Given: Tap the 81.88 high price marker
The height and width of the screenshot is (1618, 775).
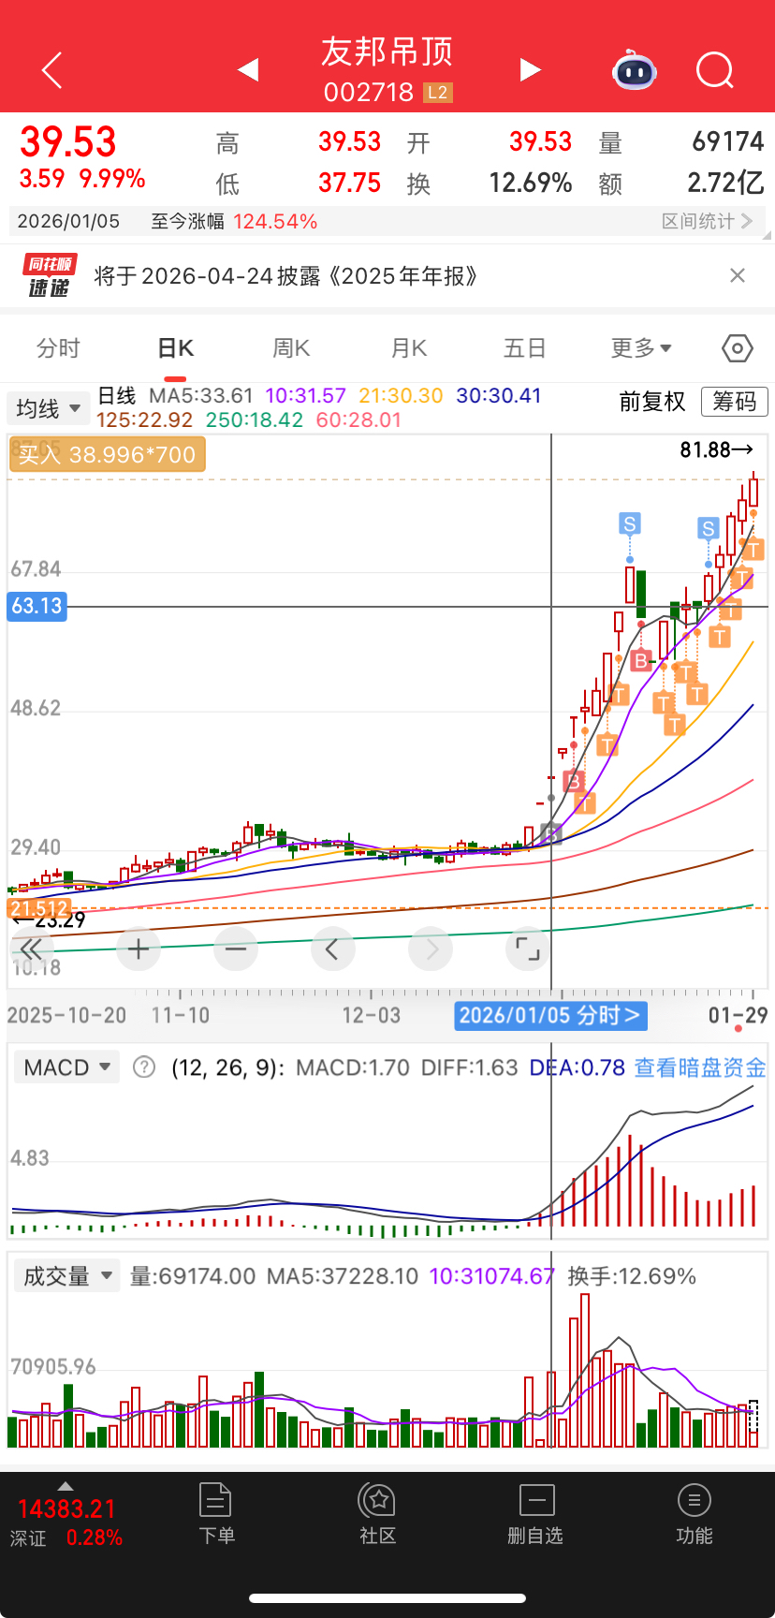Looking at the screenshot, I should (717, 450).
